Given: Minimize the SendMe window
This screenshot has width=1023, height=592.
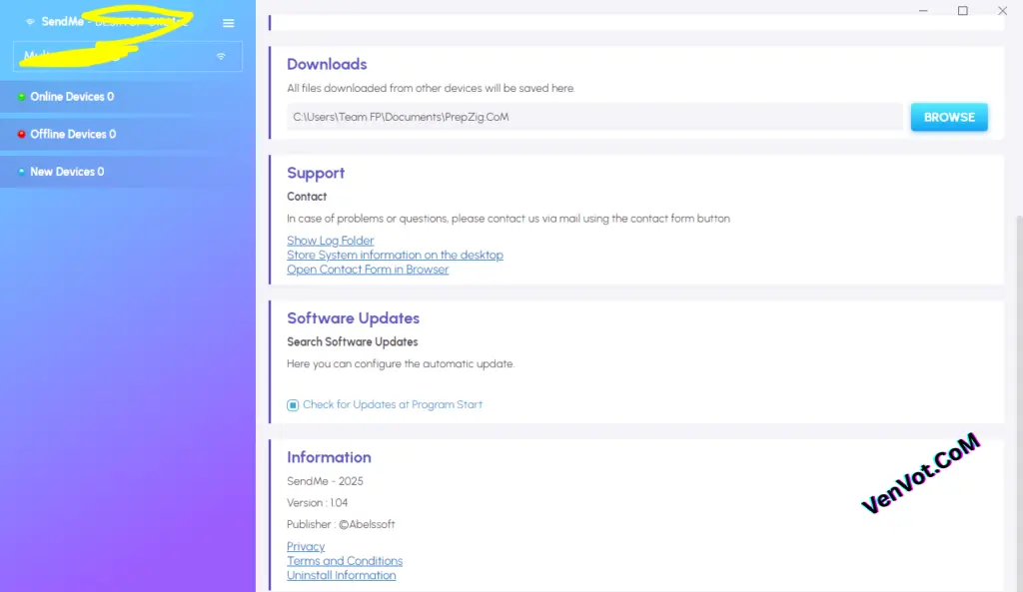Looking at the screenshot, I should [x=923, y=10].
